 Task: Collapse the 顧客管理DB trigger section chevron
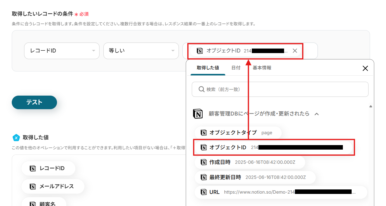tap(317, 114)
